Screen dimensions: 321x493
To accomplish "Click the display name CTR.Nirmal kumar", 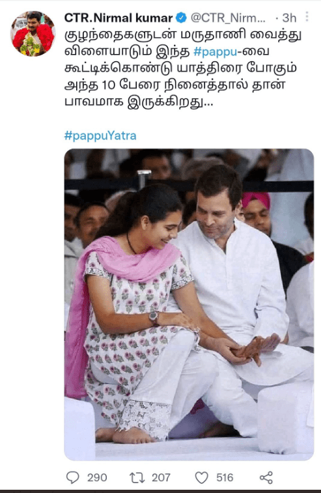I will (x=119, y=18).
